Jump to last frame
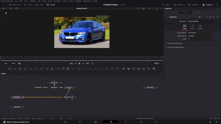Image resolution: width=221 pixels, height=124 pixels. coord(87,63)
